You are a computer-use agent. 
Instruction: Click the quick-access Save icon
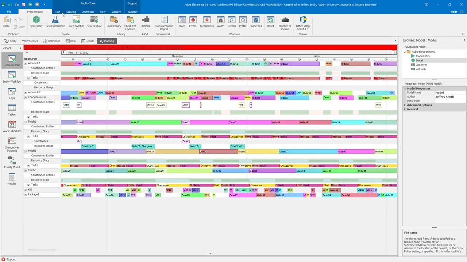24,4
